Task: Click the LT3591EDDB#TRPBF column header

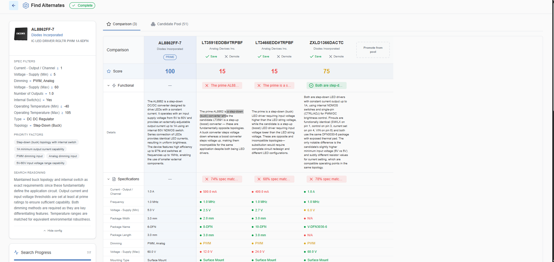Action: [x=222, y=43]
